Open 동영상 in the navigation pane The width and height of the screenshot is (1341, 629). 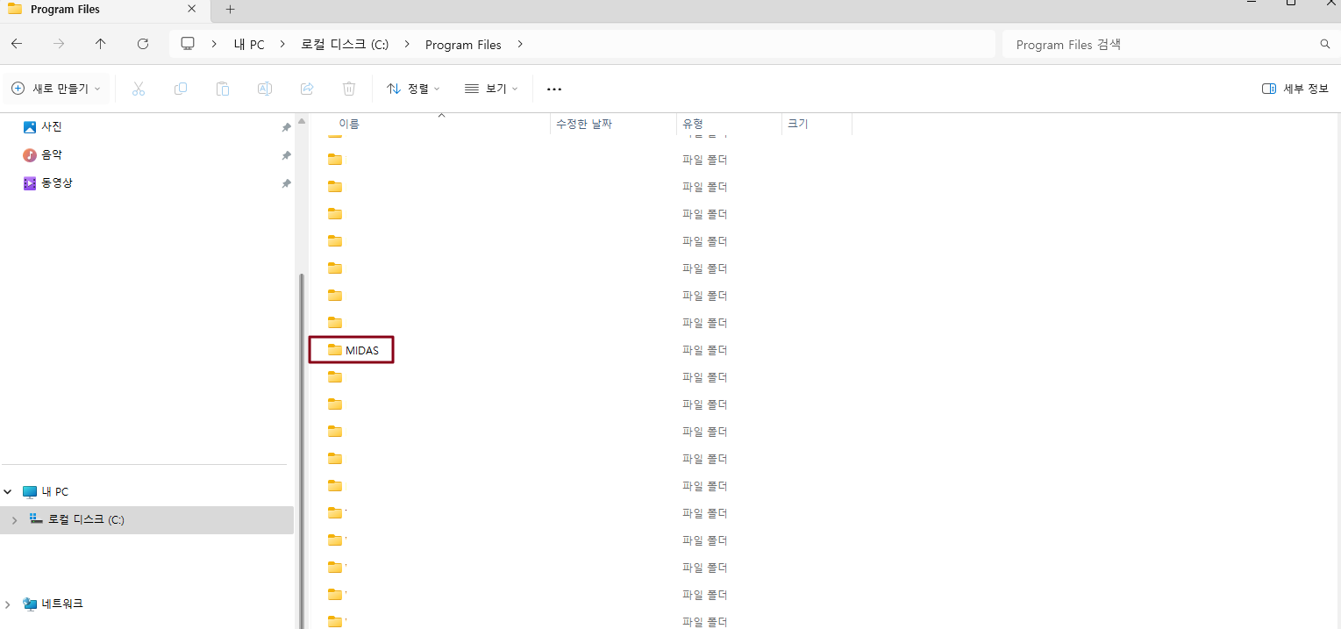tap(57, 183)
